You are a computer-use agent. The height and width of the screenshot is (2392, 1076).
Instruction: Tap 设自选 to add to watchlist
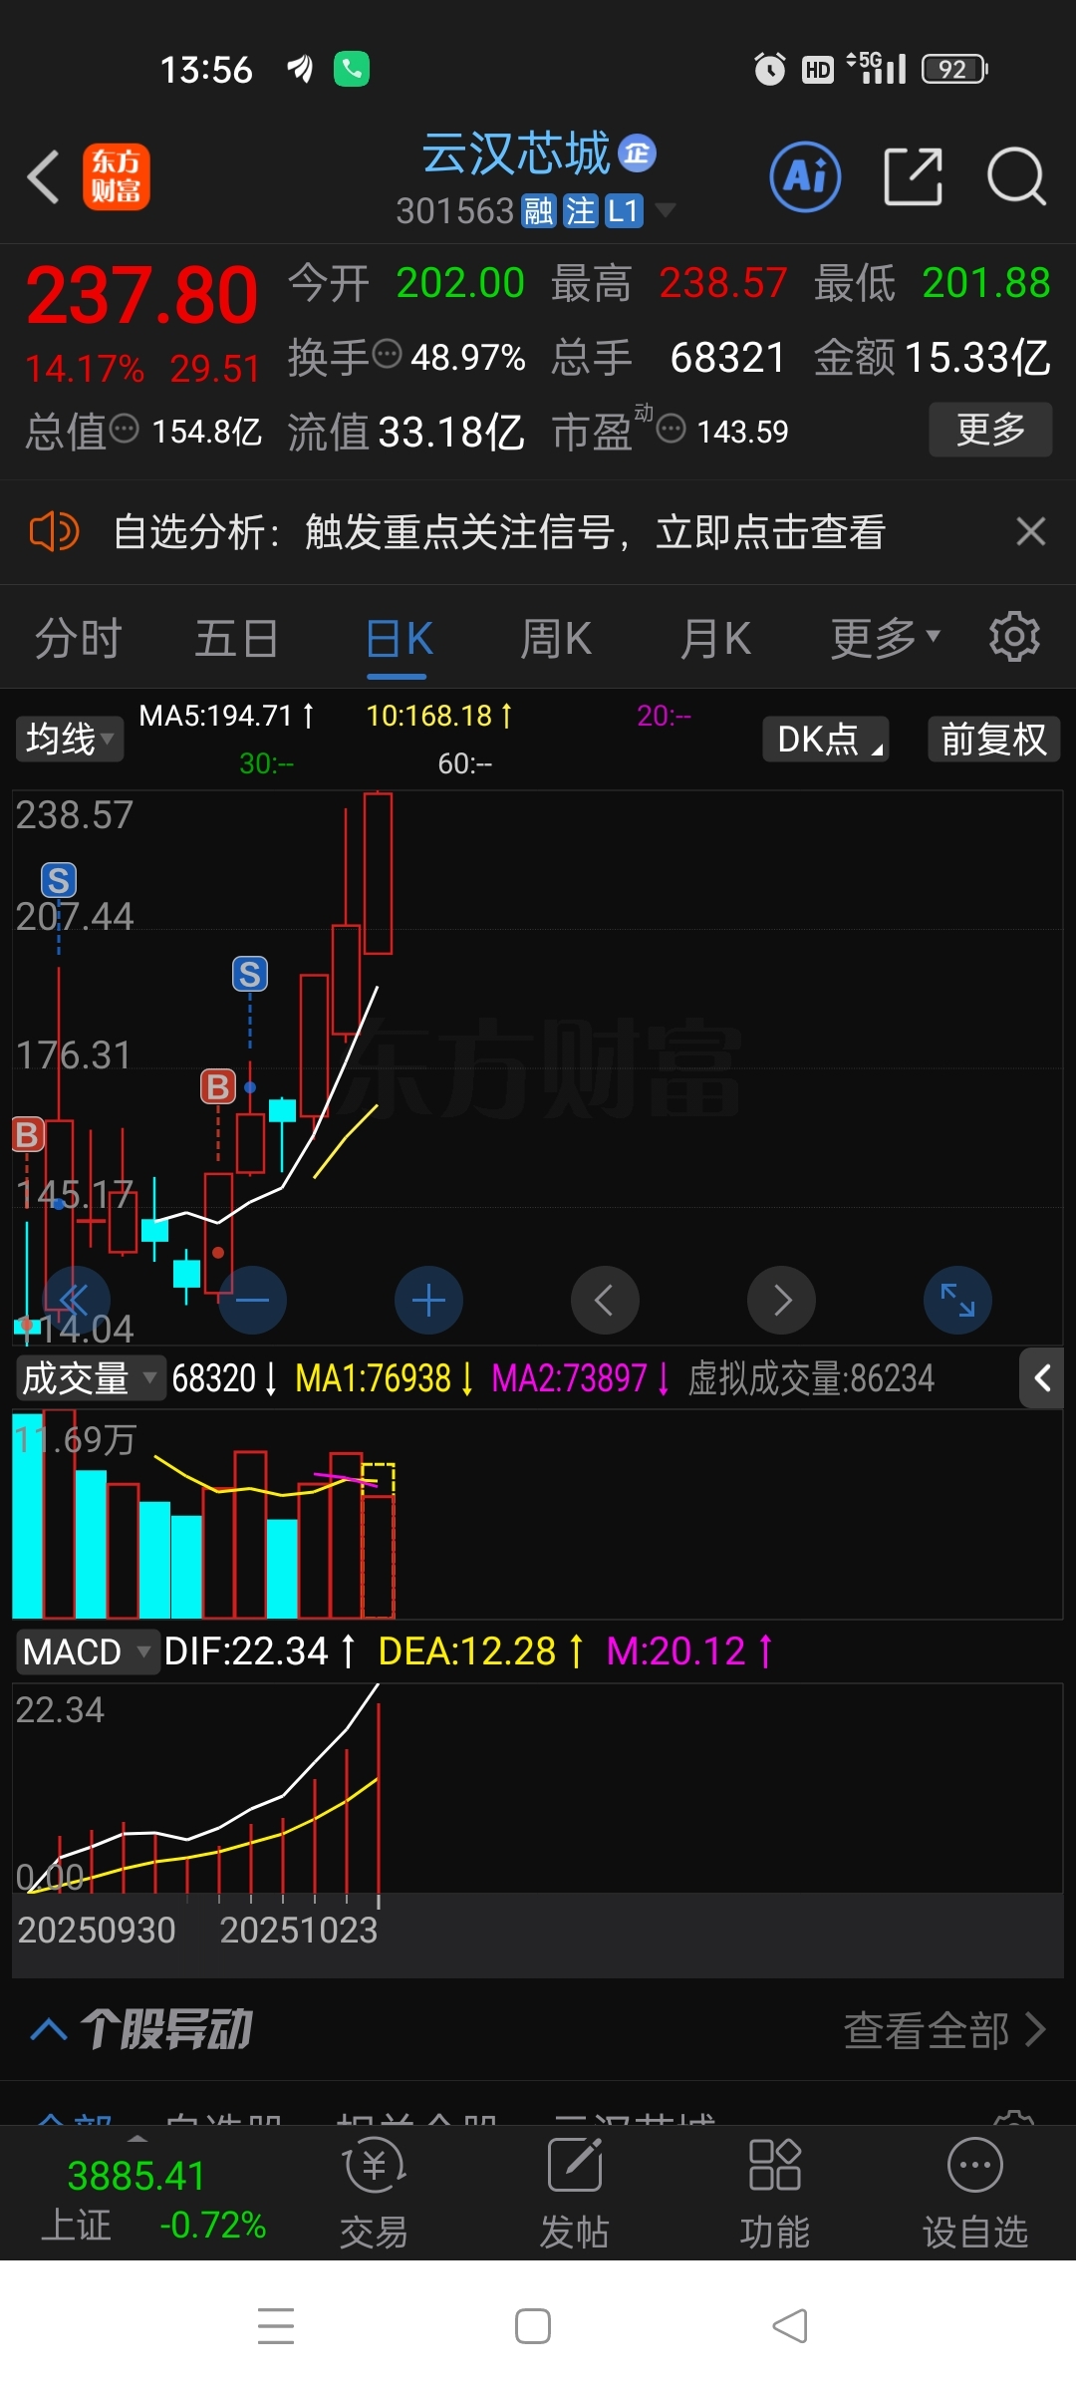point(974,2195)
